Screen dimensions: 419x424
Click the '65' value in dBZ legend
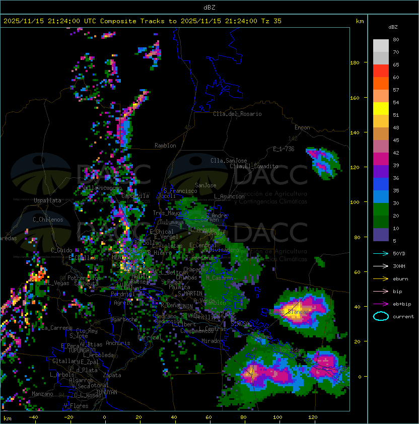(x=396, y=64)
